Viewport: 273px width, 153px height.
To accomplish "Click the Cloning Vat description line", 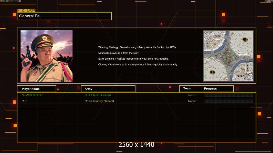I will click(138, 65).
